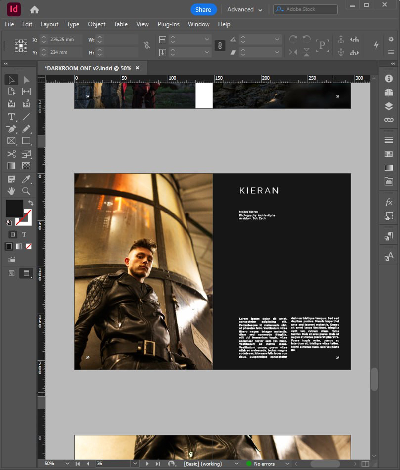Activate the Eyedropper tool
Viewport: 400px width, 470px height.
[x=26, y=179]
